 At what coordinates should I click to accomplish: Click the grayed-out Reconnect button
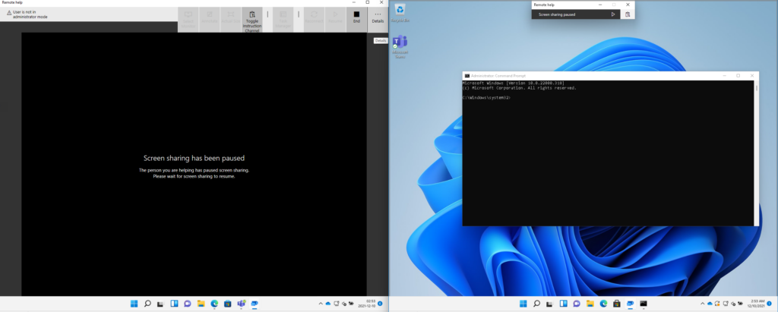314,20
